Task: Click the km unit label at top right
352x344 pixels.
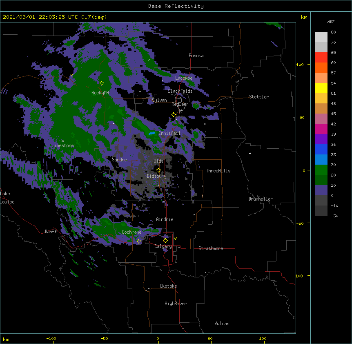Action: 304,17
